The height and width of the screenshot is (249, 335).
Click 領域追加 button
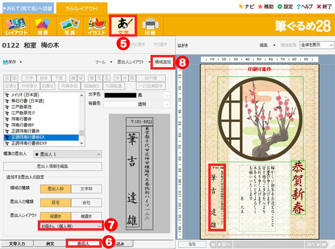(163, 62)
